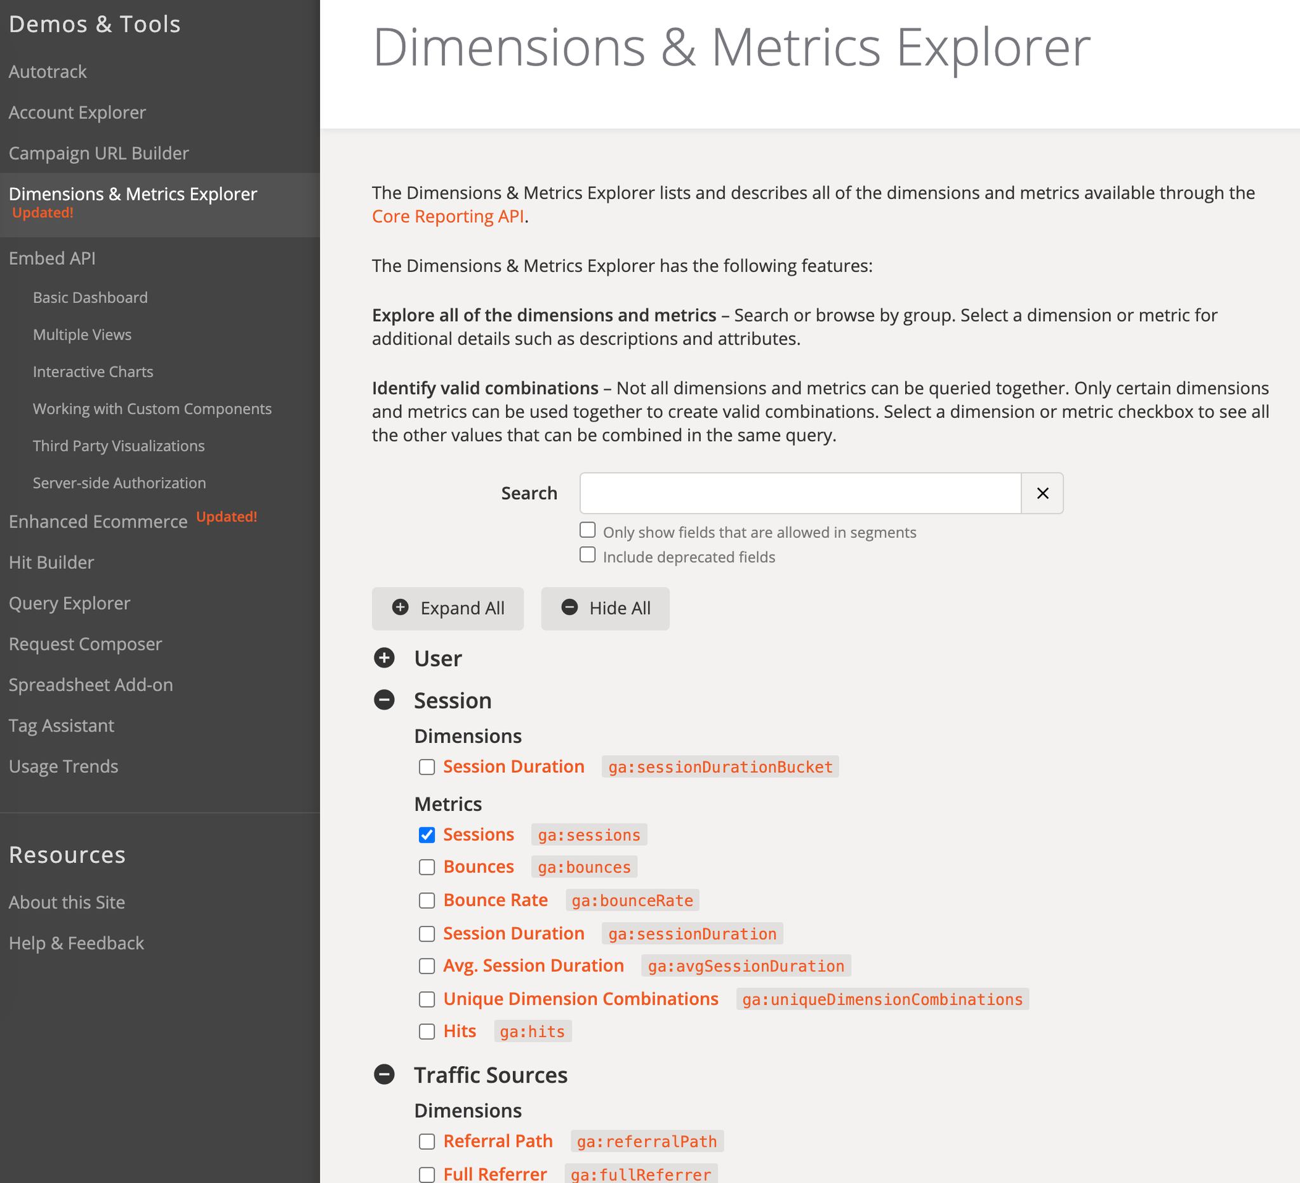The width and height of the screenshot is (1300, 1183).
Task: Click the ga:avgSessionDuration code tag
Action: point(746,966)
